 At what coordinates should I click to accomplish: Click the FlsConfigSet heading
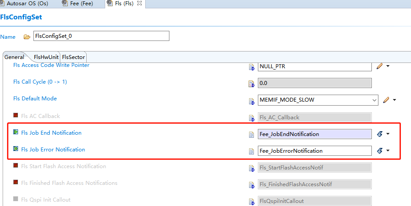coord(21,17)
